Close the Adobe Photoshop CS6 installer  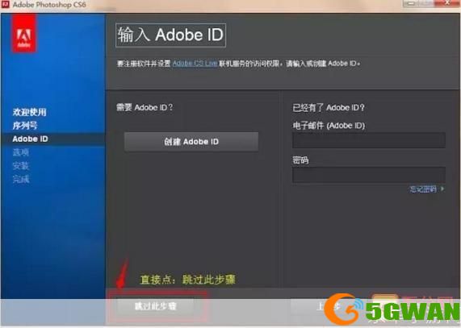coord(447,3)
